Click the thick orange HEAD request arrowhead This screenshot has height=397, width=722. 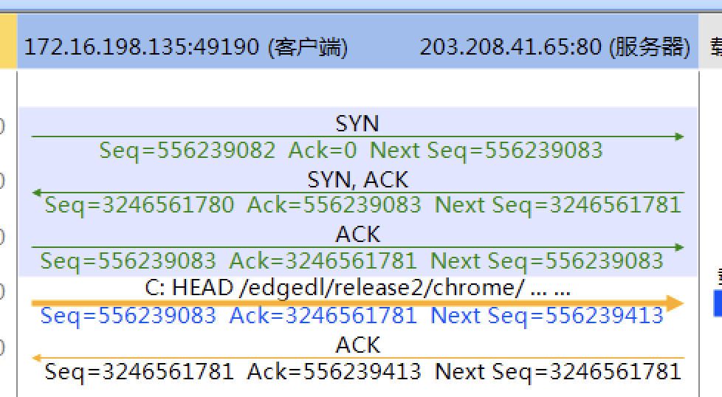[x=675, y=303]
